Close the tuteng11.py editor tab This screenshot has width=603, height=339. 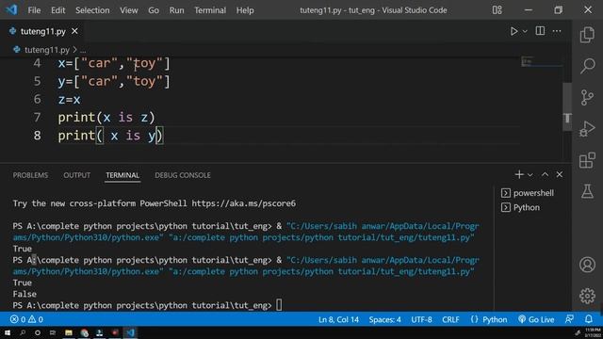[74, 31]
